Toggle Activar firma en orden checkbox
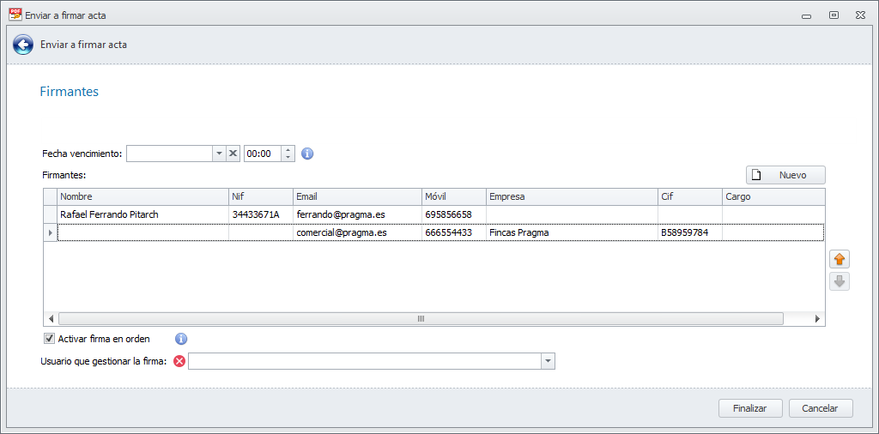 coord(49,338)
